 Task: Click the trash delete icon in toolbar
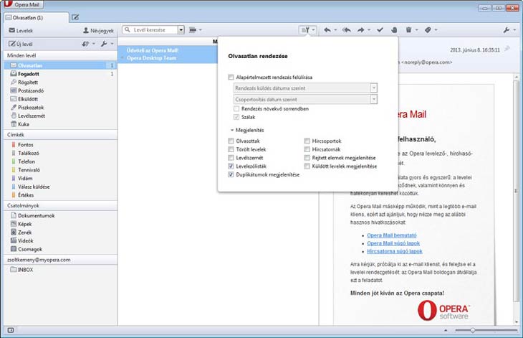[x=409, y=30]
